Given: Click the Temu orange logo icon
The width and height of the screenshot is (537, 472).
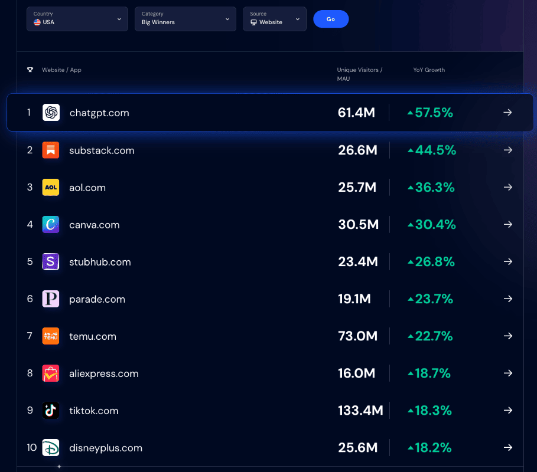Looking at the screenshot, I should coord(51,336).
